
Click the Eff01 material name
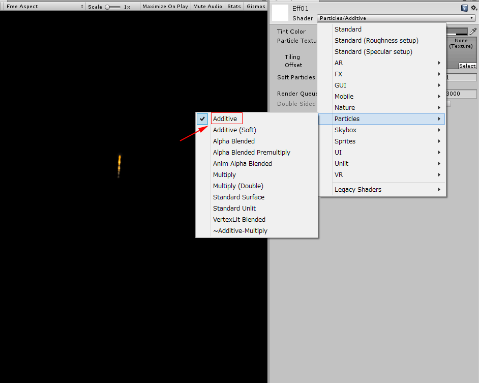301,9
